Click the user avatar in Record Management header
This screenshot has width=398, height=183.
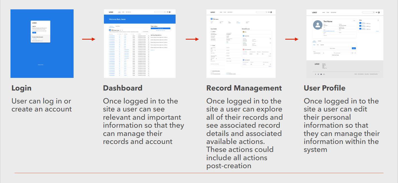tap(271, 12)
